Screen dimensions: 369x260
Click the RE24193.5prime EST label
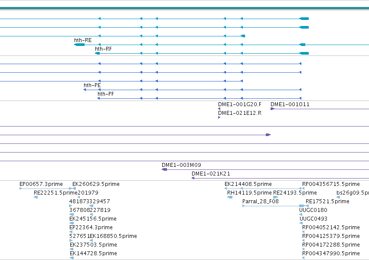click(x=295, y=193)
